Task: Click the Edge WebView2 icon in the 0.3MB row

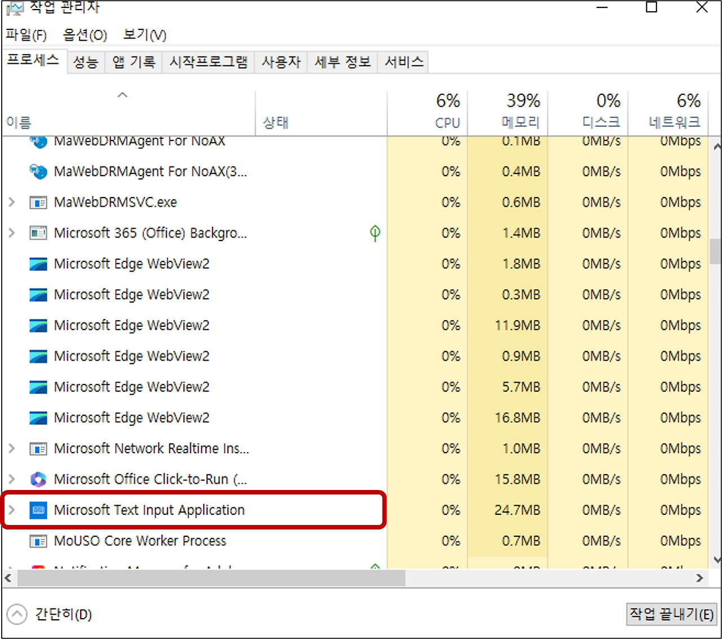Action: [38, 295]
